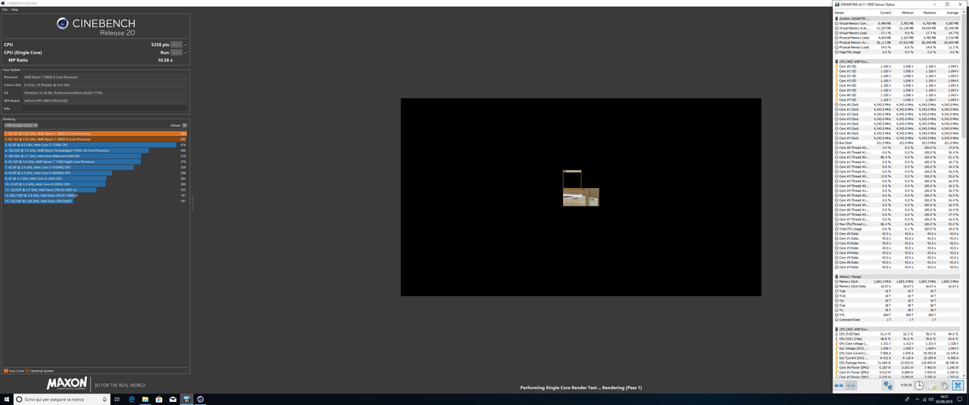Select the Bus Clock sensor row
The height and width of the screenshot is (405, 969).
(898, 143)
